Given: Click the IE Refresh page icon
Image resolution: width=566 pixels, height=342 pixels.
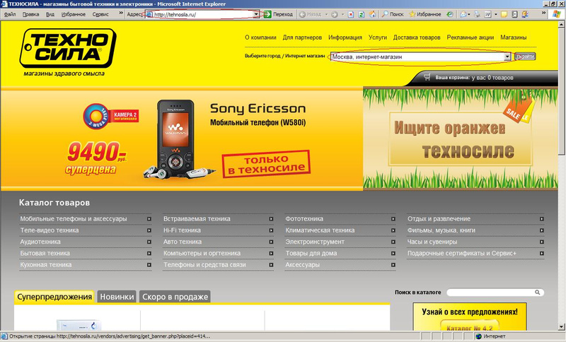Looking at the screenshot, I should click(362, 14).
